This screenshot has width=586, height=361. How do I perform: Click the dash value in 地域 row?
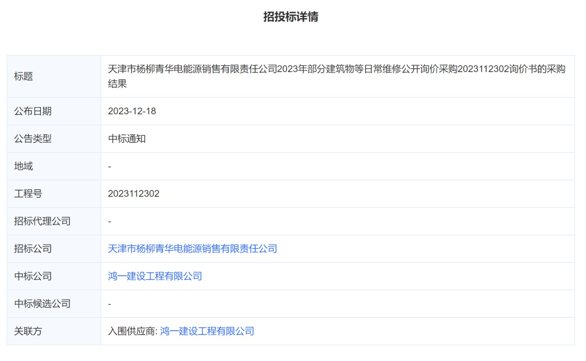coord(110,167)
